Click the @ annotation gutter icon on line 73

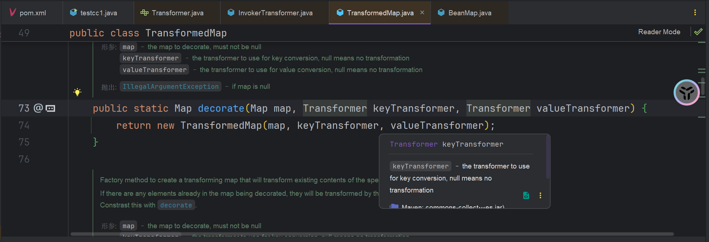tap(38, 108)
